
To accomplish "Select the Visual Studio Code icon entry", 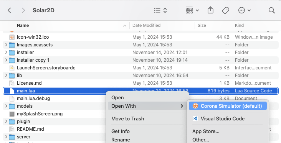I will tap(195, 118).
